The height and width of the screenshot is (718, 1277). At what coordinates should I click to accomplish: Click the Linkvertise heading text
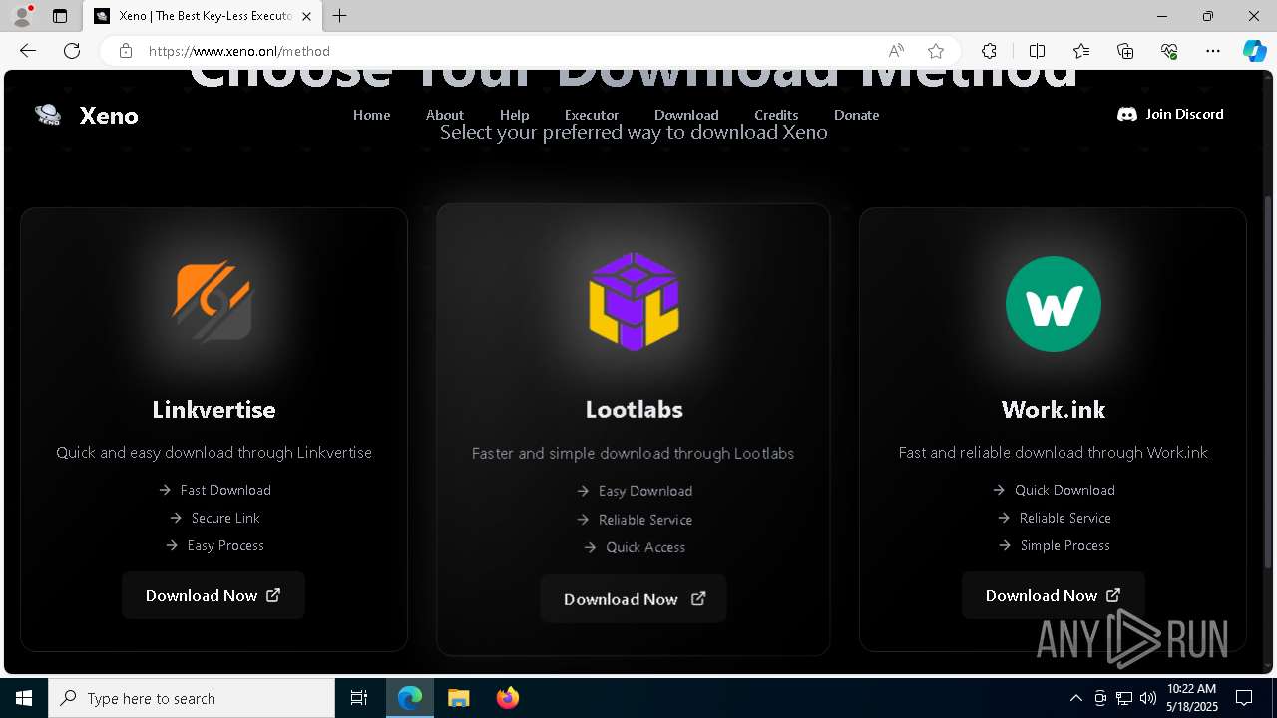coord(213,409)
